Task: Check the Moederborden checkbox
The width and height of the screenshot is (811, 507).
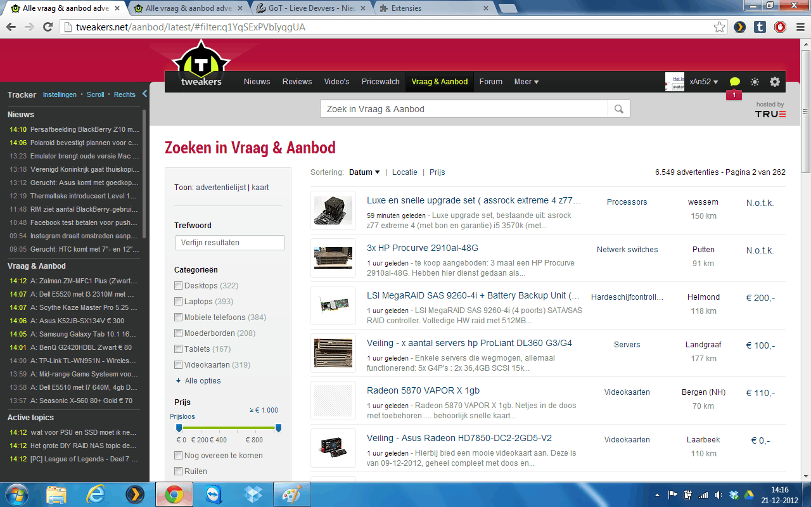Action: point(179,333)
